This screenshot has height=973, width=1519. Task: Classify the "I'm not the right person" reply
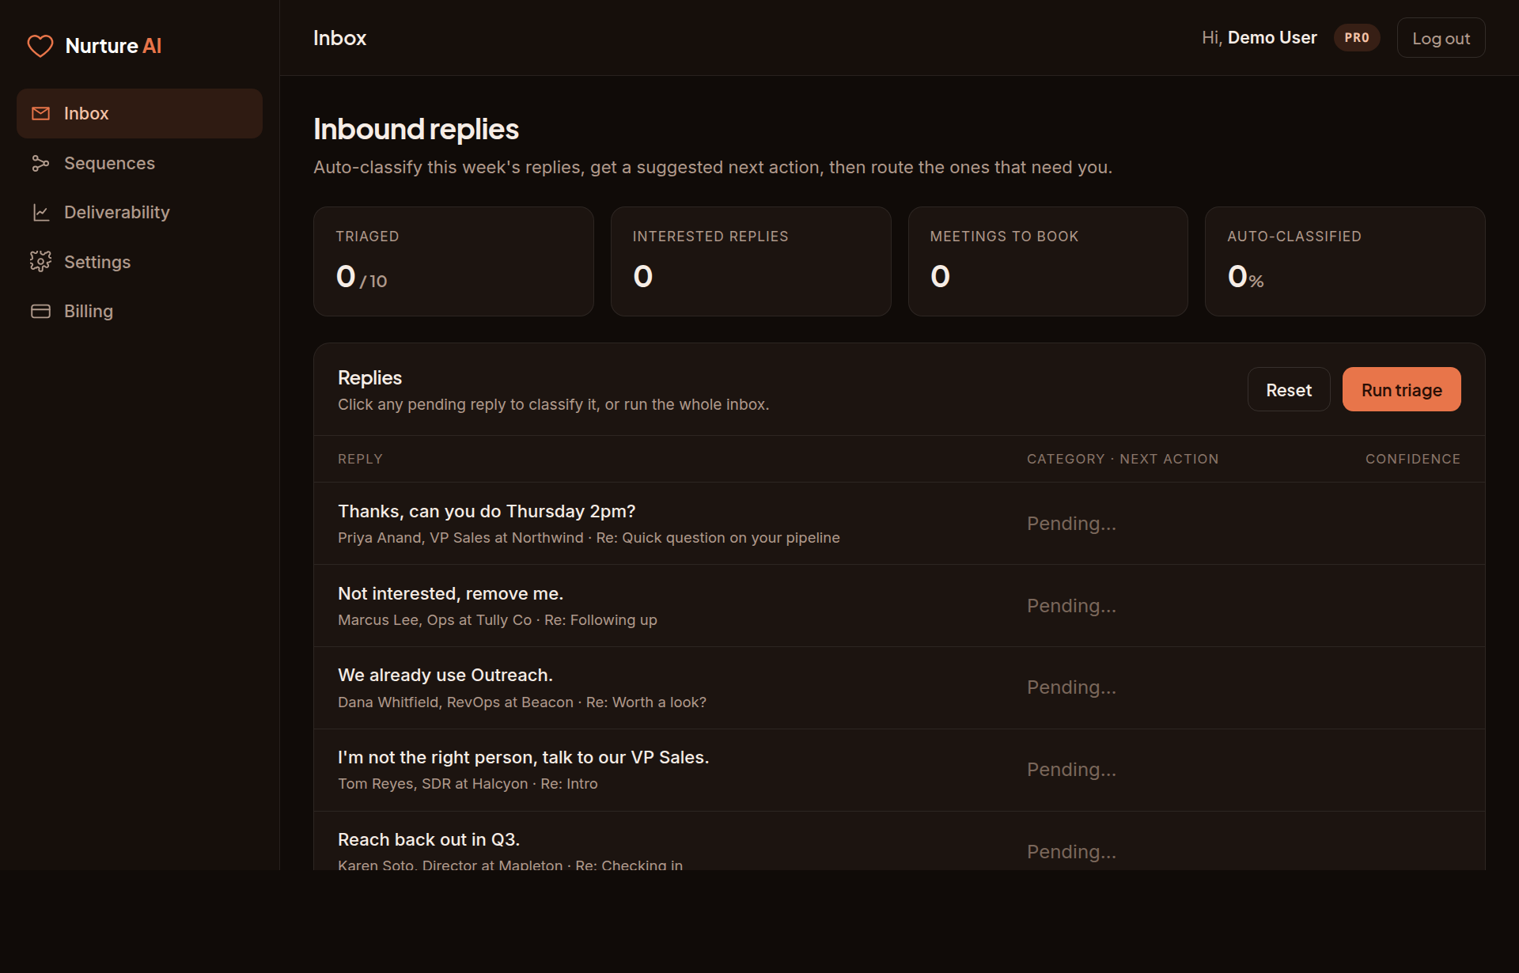tap(899, 770)
